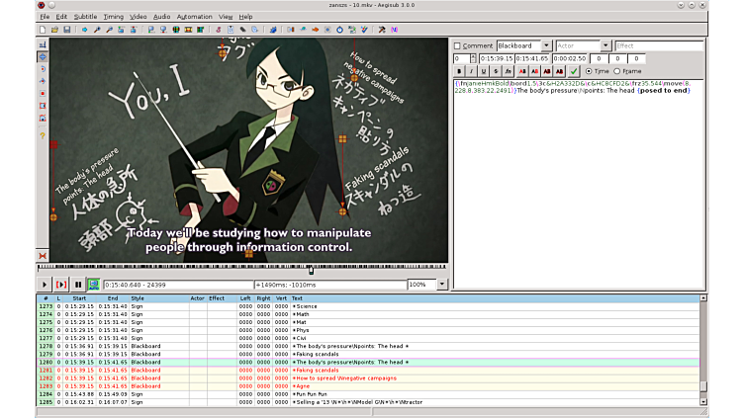Open the Automation menu
This screenshot has width=744, height=418.
point(195,17)
